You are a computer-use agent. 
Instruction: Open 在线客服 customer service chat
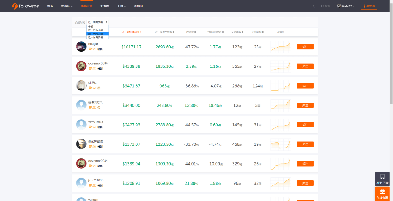382,194
